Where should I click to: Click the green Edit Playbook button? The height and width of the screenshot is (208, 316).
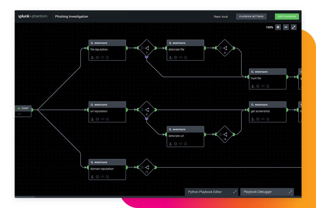point(287,17)
